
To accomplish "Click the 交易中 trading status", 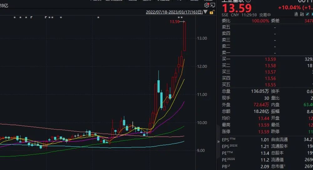I will point(265,15).
